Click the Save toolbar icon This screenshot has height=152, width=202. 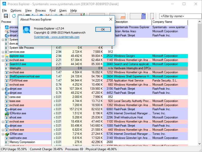(6, 16)
